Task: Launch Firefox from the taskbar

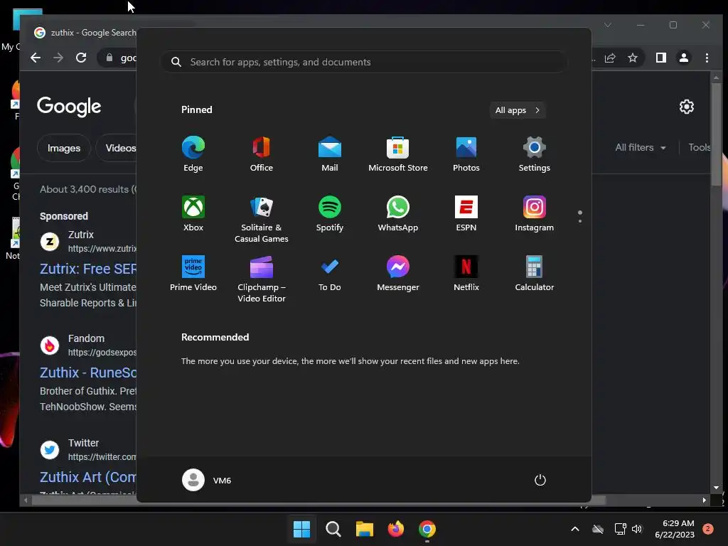Action: click(x=395, y=529)
